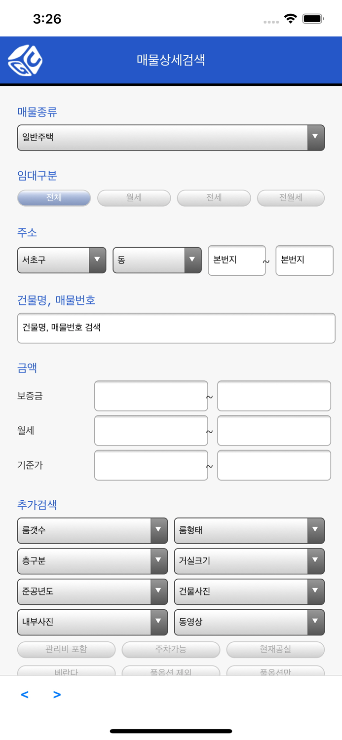Enable the 주차가능 parking filter
This screenshot has height=740, width=342.
click(171, 650)
